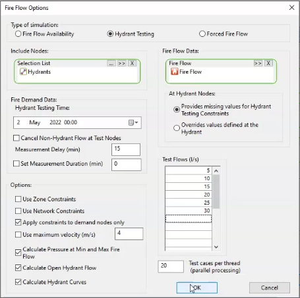Click the red Fire Flow object icon
The width and height of the screenshot is (300, 298).
[174, 72]
